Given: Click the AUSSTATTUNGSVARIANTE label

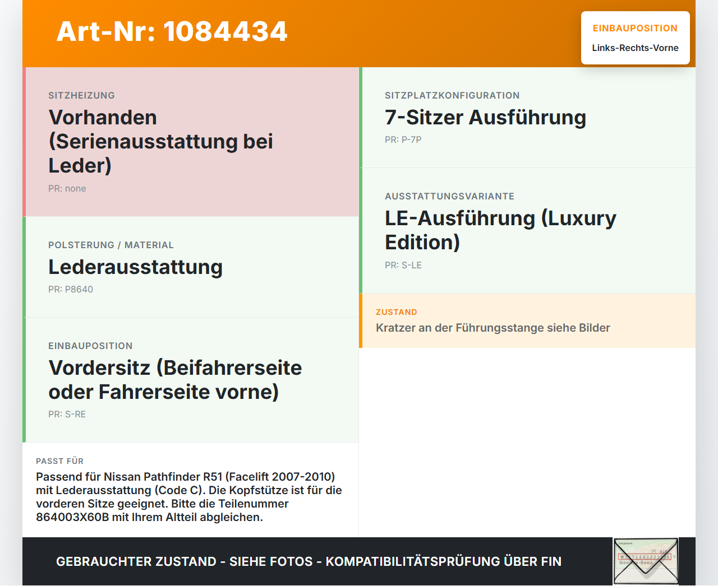Looking at the screenshot, I should click(x=450, y=196).
